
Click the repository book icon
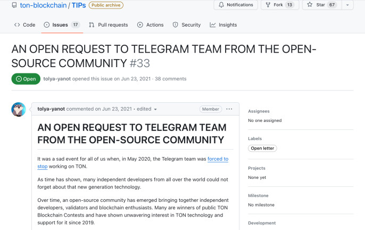point(14,5)
